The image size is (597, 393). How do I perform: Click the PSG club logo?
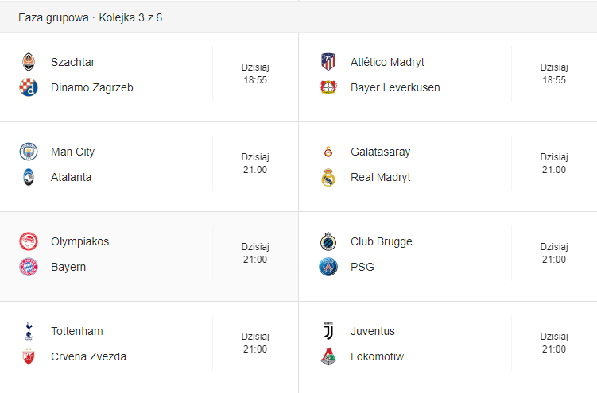point(328,267)
